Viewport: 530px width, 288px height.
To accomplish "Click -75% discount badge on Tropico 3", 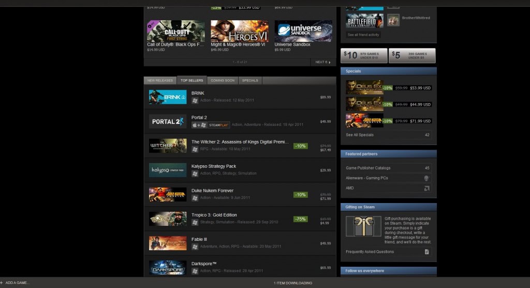I will pyautogui.click(x=301, y=219).
